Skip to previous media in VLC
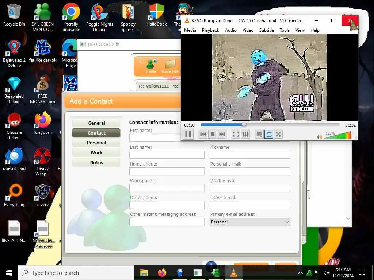Viewport: 374px width, 280px height. point(203,134)
